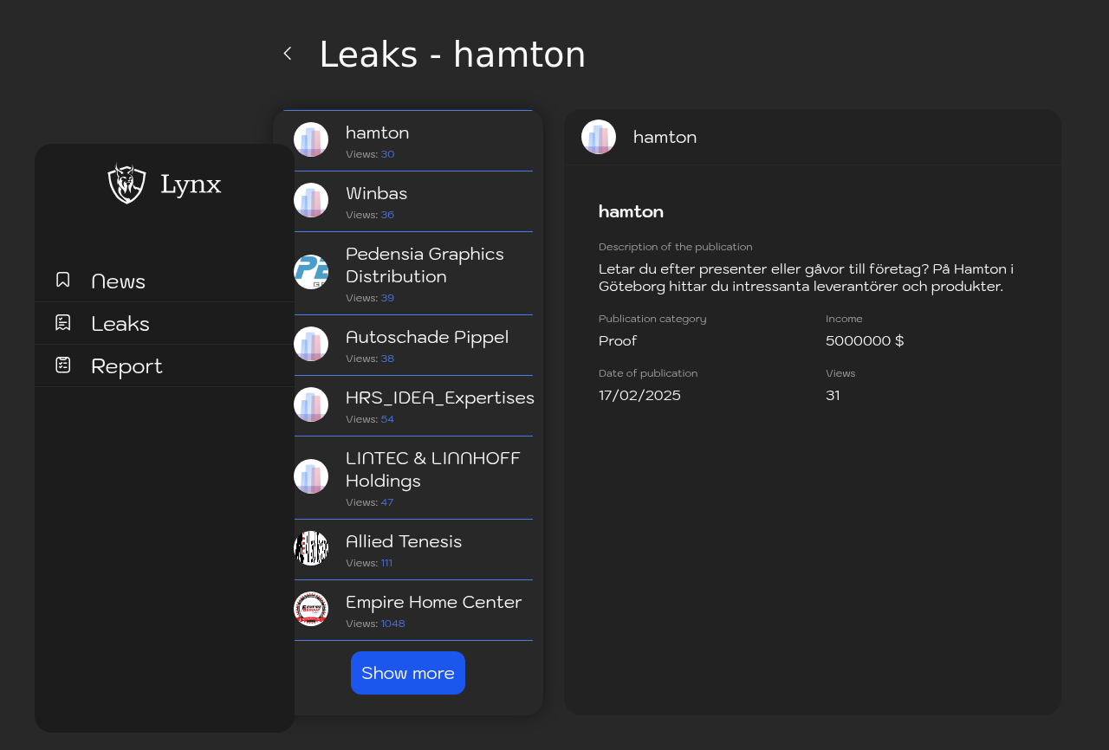The image size is (1109, 750).
Task: Click the 'Description of the publication' label
Action: (676, 247)
